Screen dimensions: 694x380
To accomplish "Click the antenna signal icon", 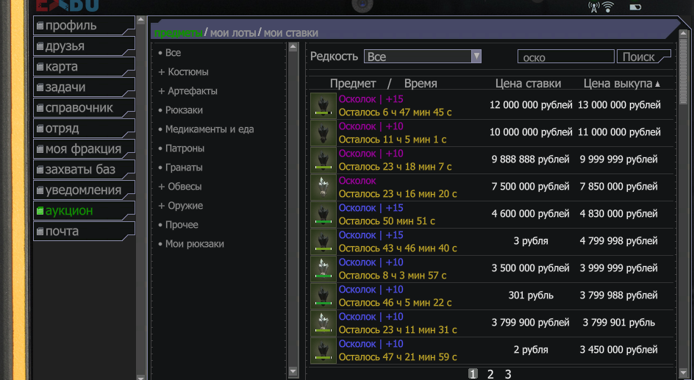I will pos(595,7).
